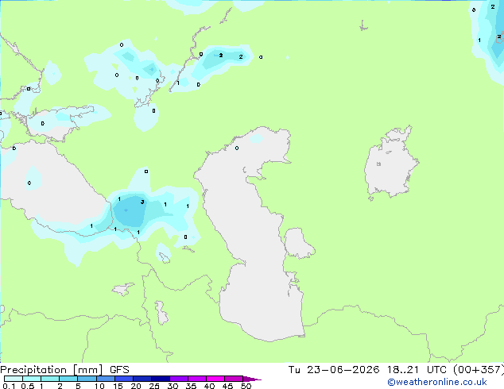Click the '(00+357)' forecast offset text
This screenshot has width=504, height=389.
pos(479,370)
